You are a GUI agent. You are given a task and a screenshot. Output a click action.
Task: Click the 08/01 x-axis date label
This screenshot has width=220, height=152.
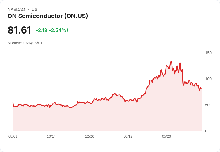click(x=13, y=136)
